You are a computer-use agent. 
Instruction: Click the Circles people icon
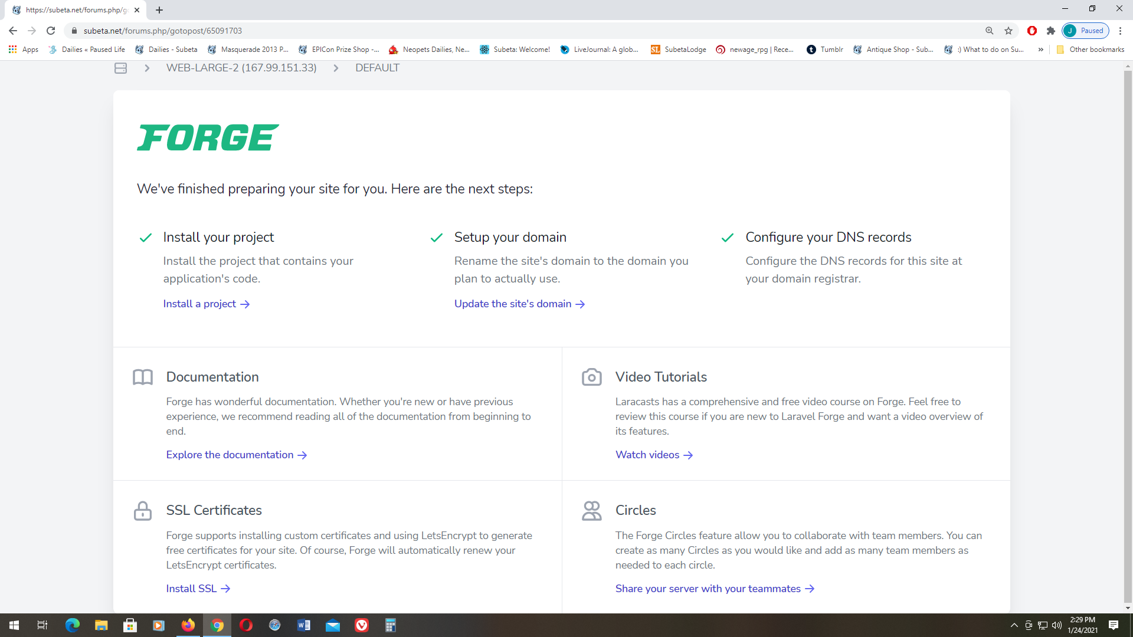[591, 511]
